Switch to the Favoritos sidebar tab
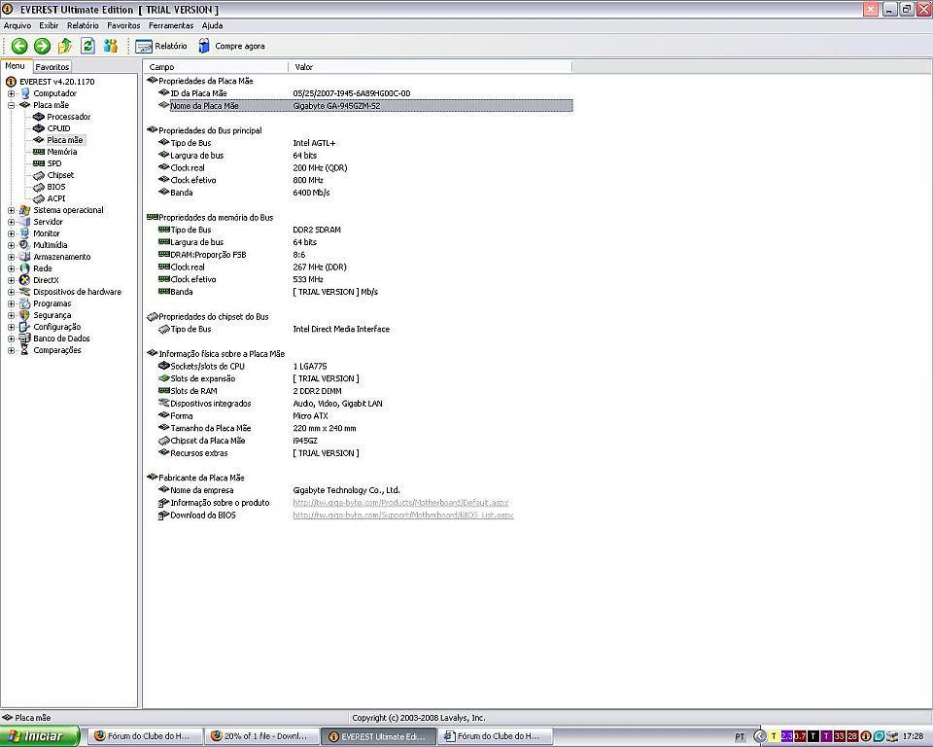Viewport: 933px width, 747px height. pos(52,67)
